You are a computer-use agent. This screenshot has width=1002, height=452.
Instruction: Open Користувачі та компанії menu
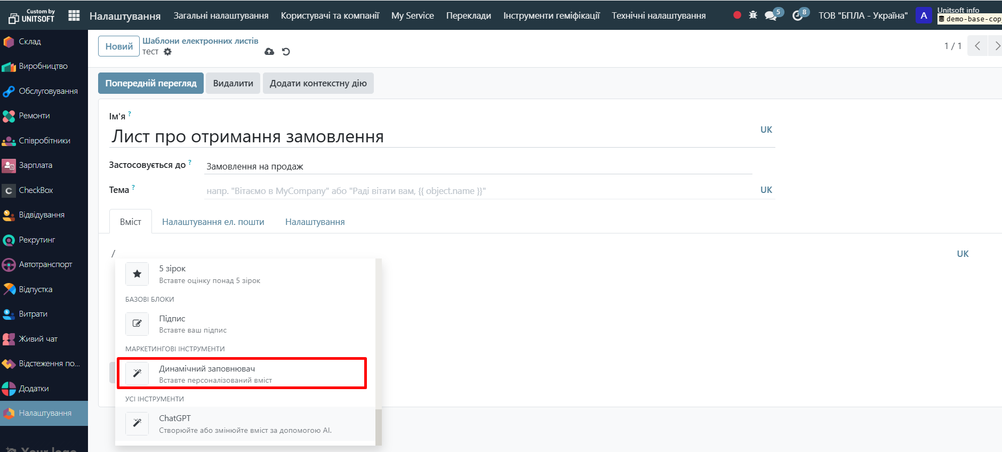330,15
